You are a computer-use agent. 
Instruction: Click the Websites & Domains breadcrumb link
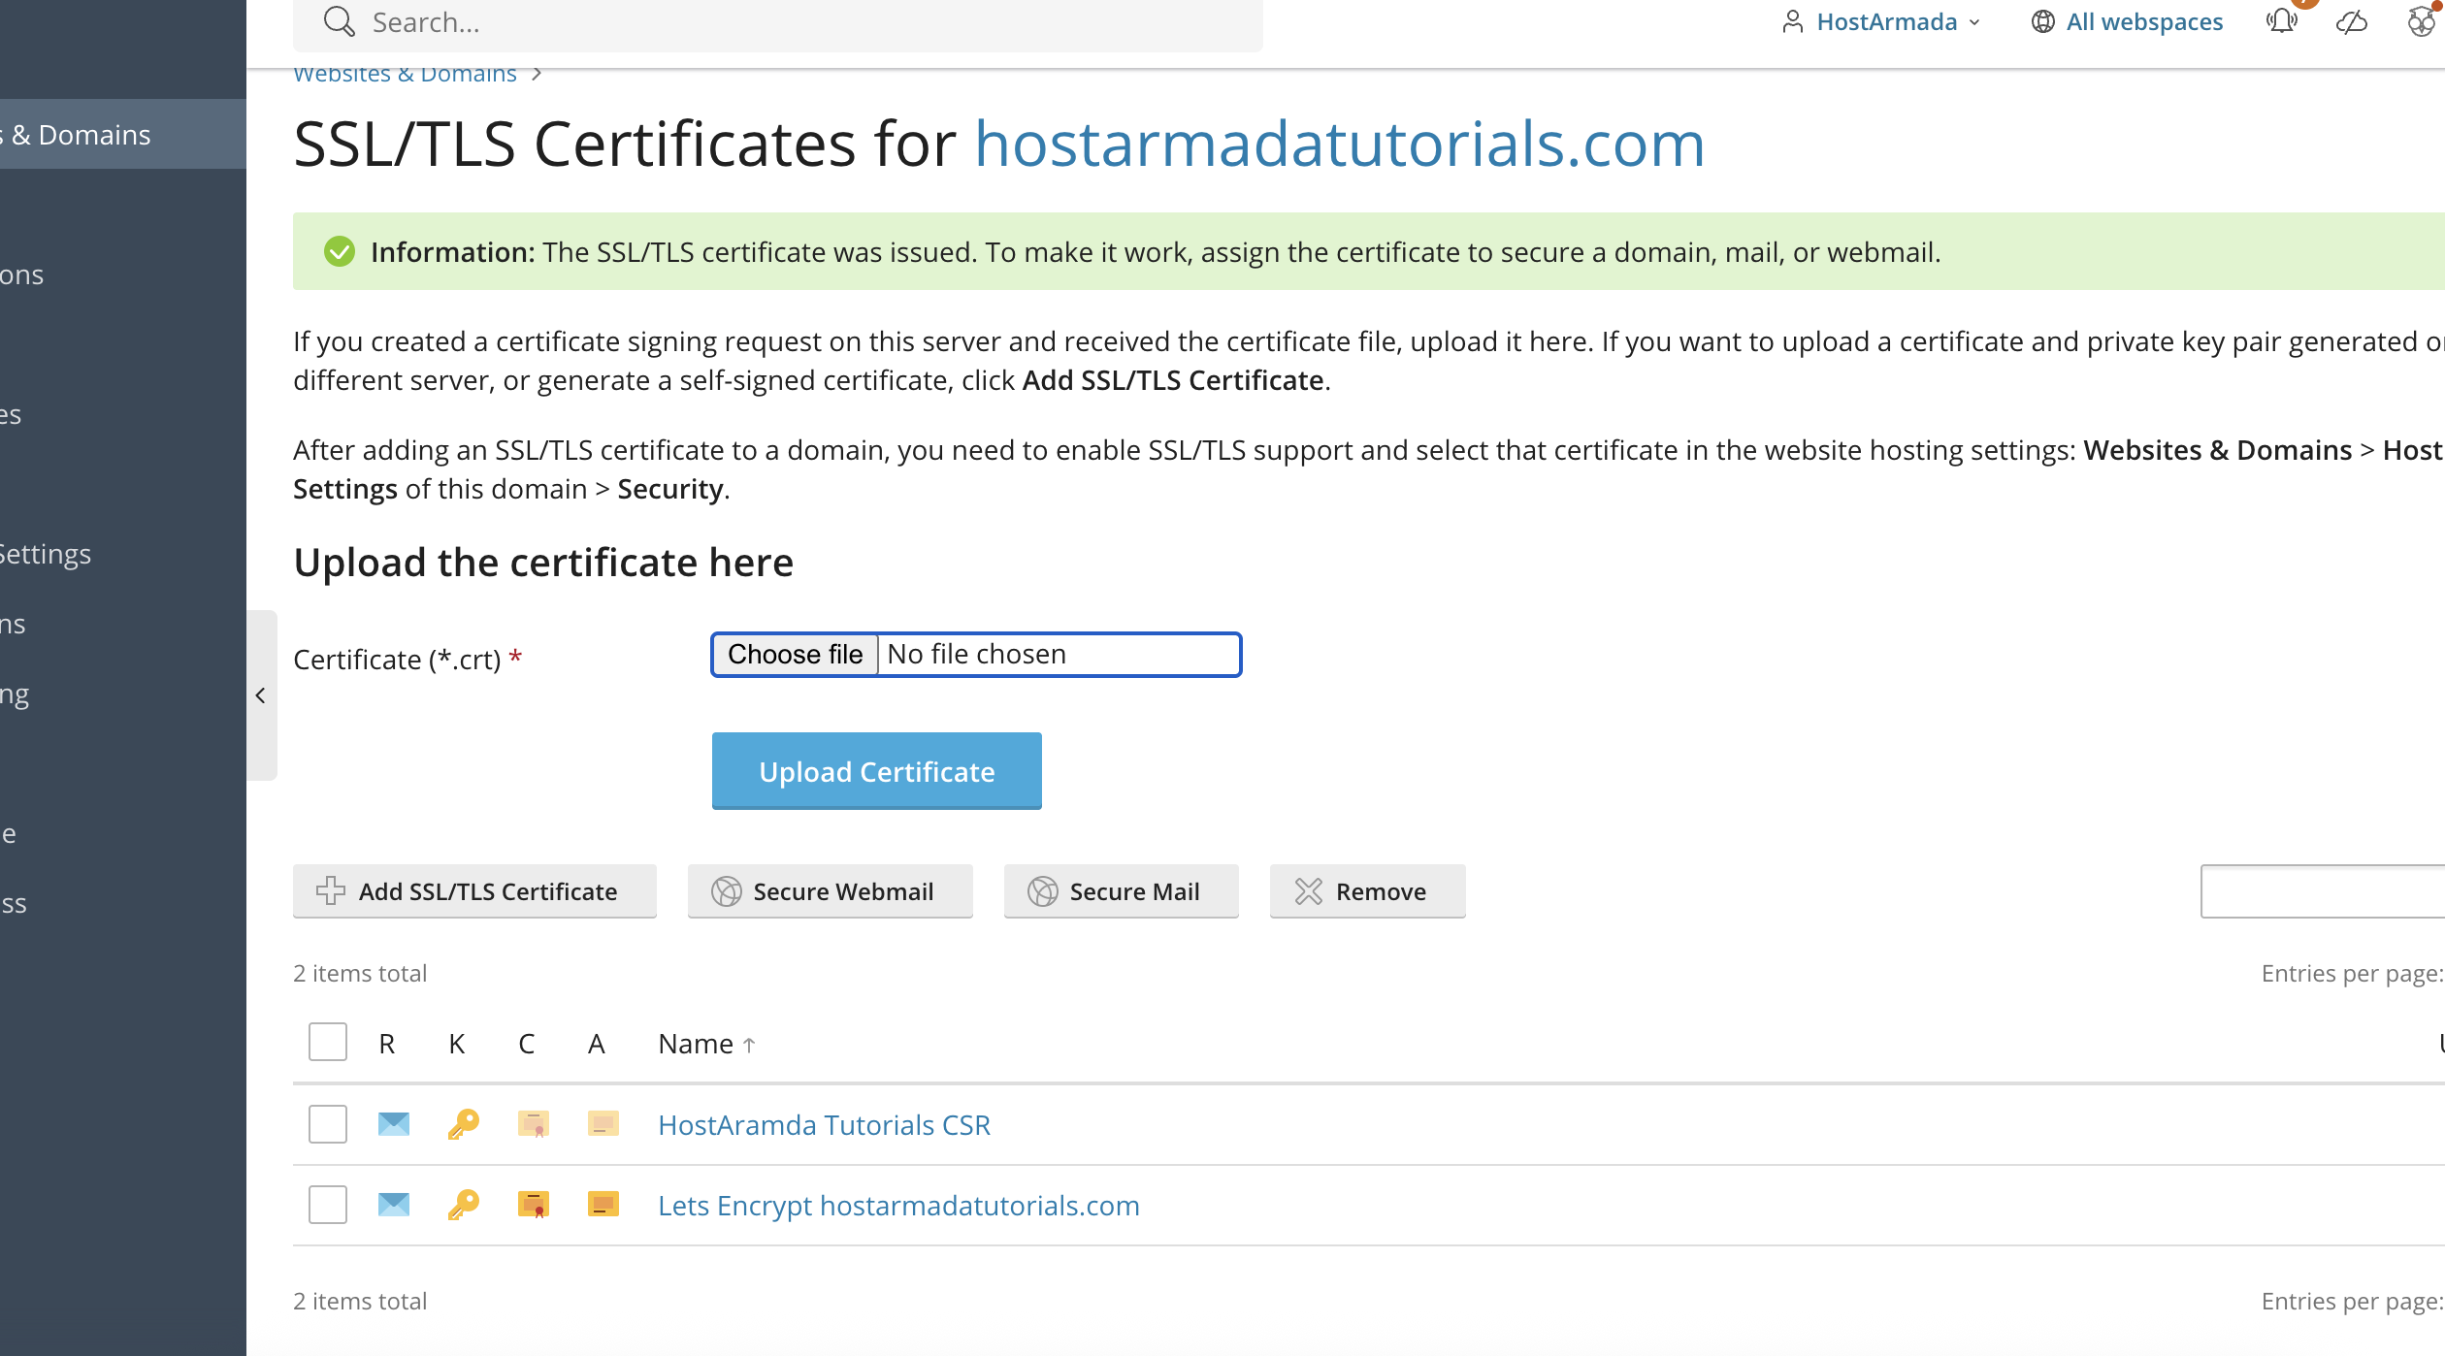pos(404,73)
